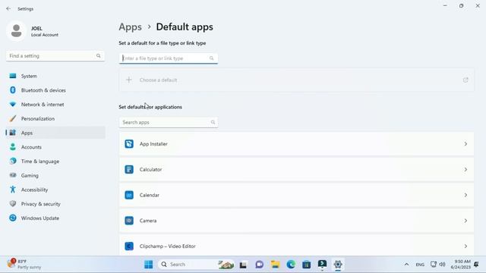Open Network & internet icon
This screenshot has height=273, width=486.
13,105
